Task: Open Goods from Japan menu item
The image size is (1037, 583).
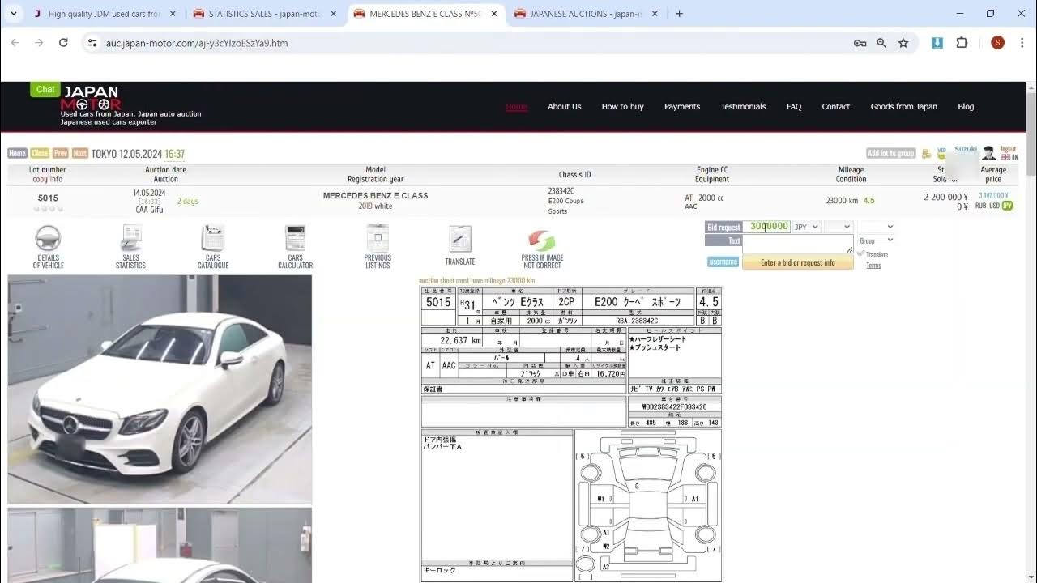Action: point(904,107)
